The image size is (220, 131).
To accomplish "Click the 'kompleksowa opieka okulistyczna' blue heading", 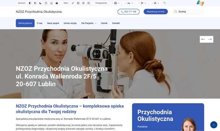I will pos(70,109).
